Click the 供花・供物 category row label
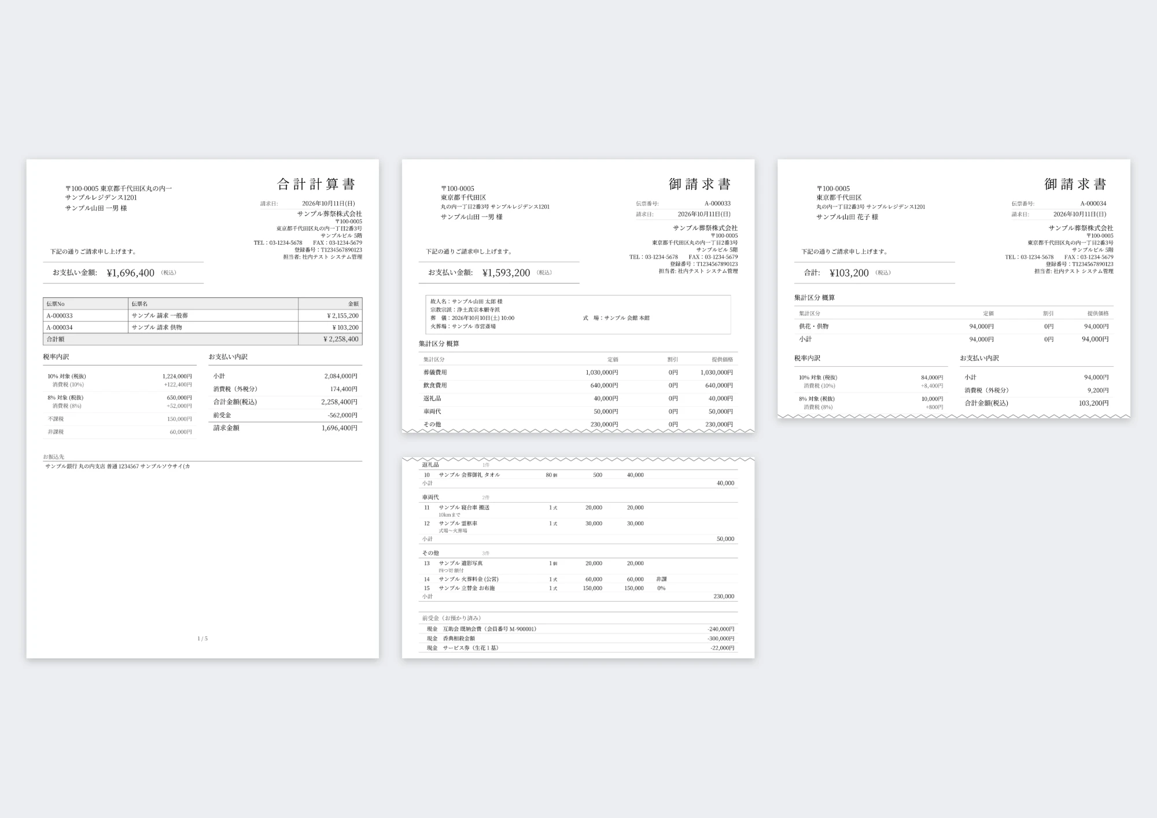This screenshot has height=818, width=1157. (x=813, y=326)
